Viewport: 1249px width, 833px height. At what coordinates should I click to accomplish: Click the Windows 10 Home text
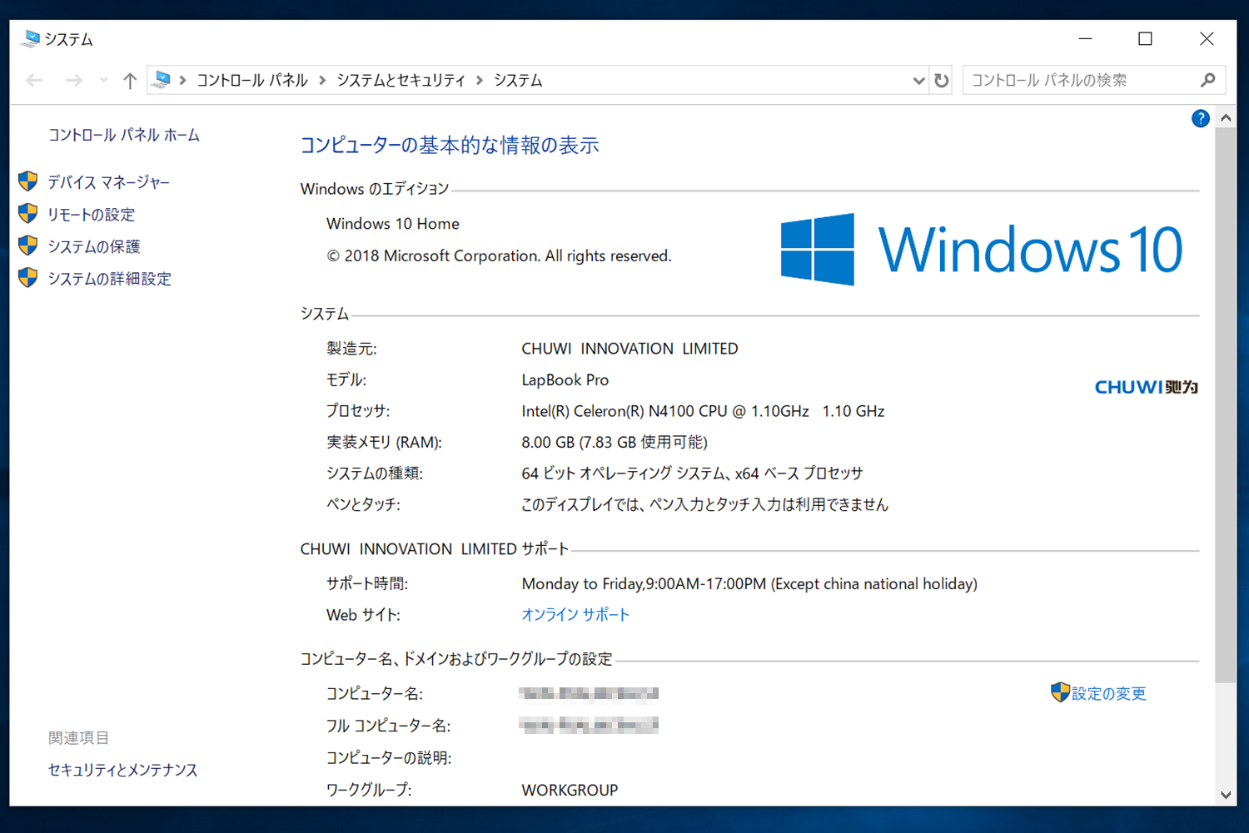tap(393, 224)
